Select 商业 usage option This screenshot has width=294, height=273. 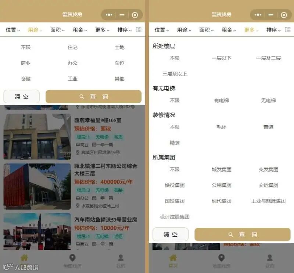(26, 63)
